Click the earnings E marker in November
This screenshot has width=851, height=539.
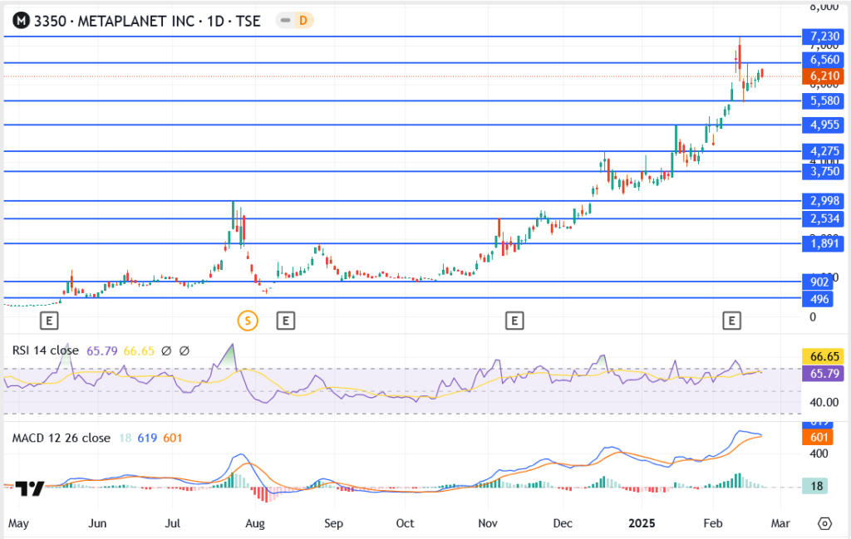(x=514, y=320)
